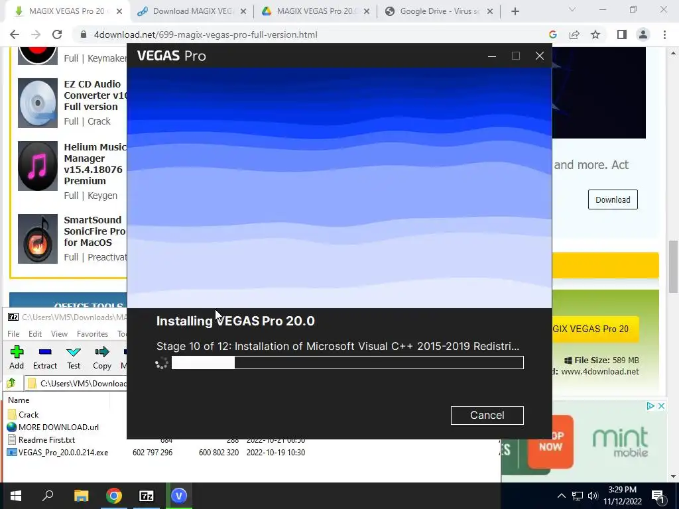Click the Google icon in address bar
Image resolution: width=679 pixels, height=509 pixels.
pyautogui.click(x=552, y=34)
